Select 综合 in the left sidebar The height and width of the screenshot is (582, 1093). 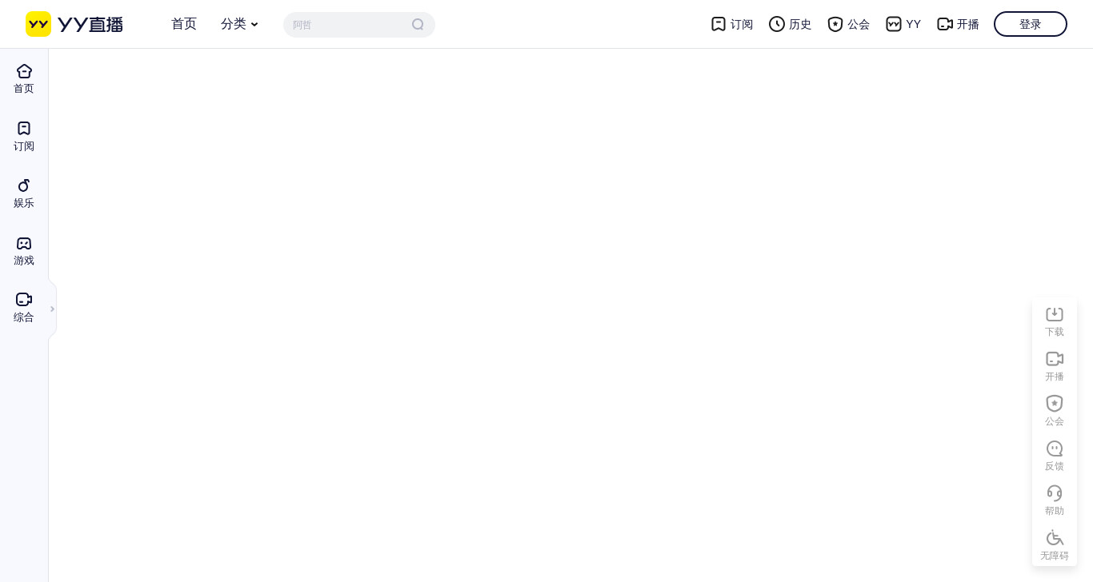pos(24,308)
